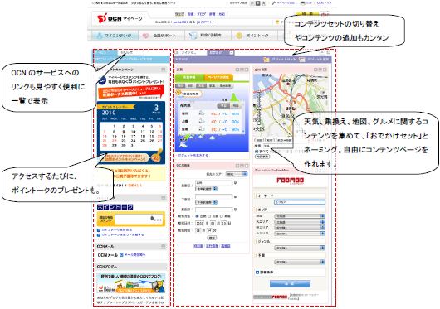This screenshot has height=309, width=440.
Task: Open the 大エリア dropdown in FooMoo
Action: [x=300, y=222]
